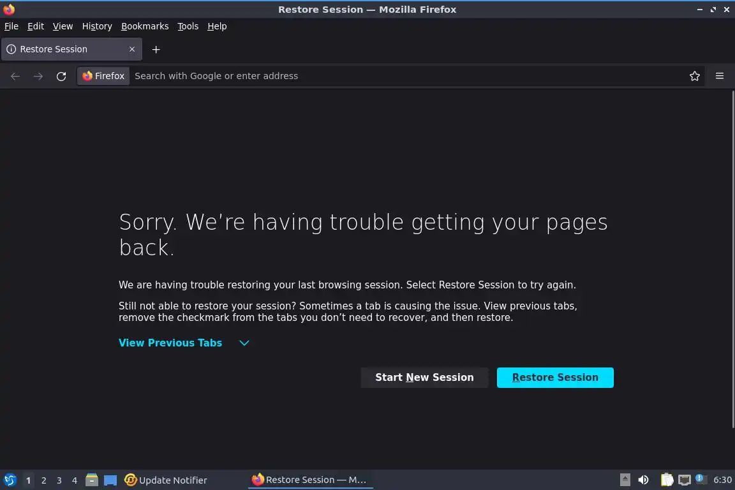
Task: Click the network connection tray icon
Action: pyautogui.click(x=685, y=480)
